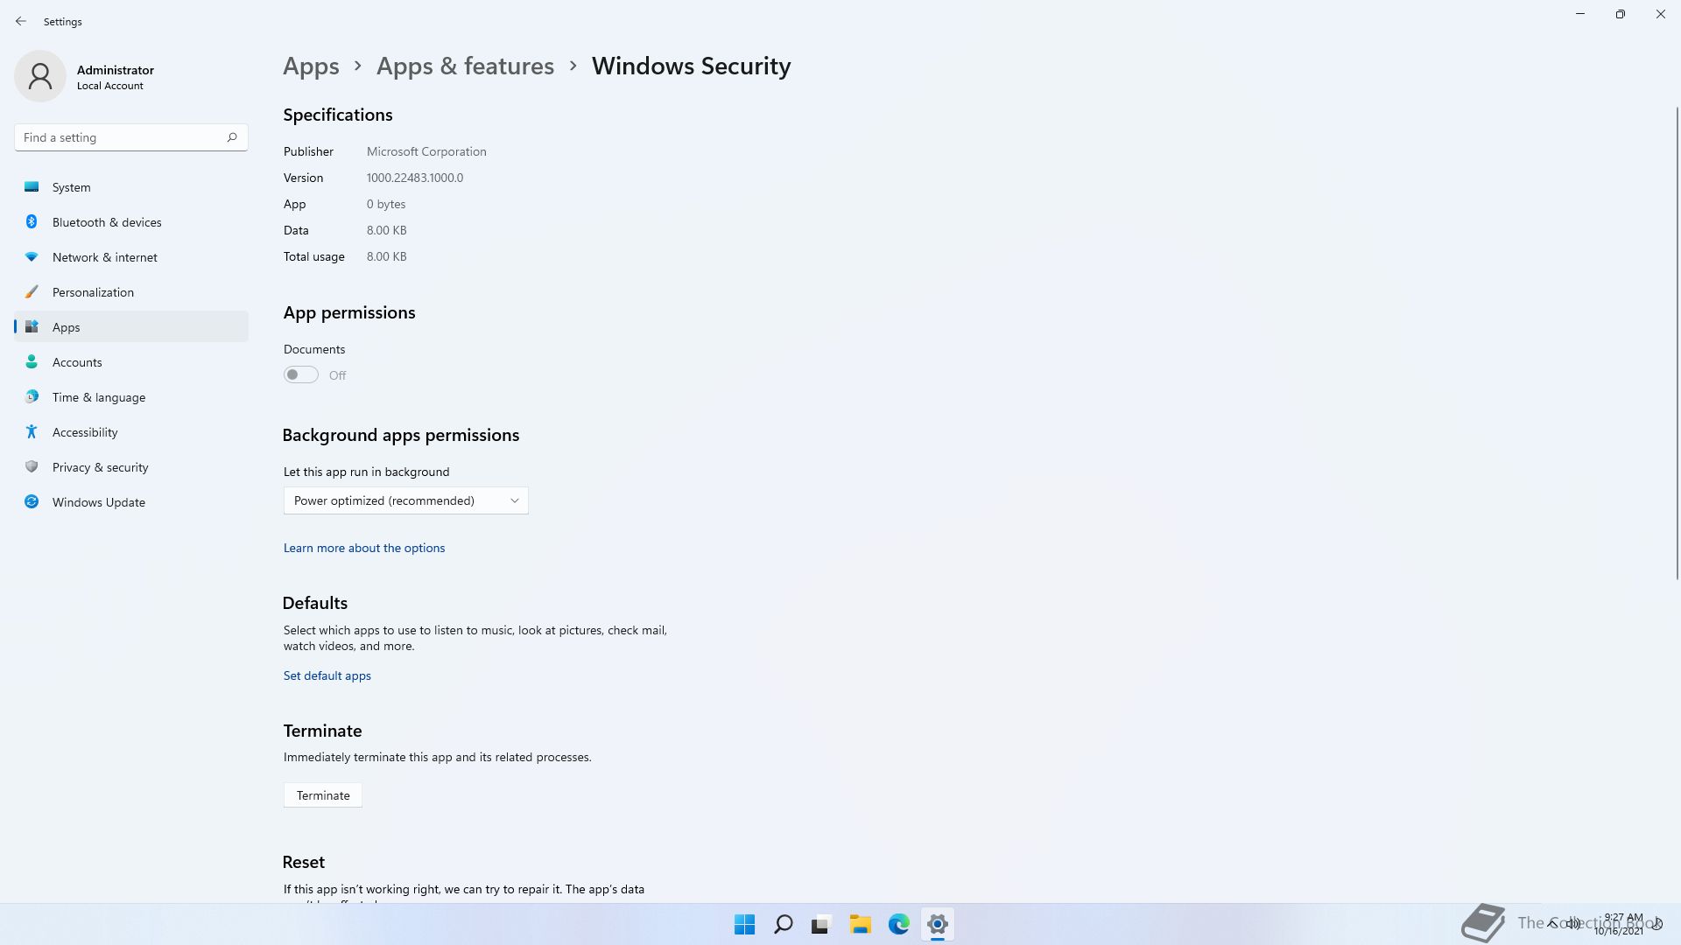Click the Time & language globe icon
Image resolution: width=1681 pixels, height=945 pixels.
coord(32,396)
